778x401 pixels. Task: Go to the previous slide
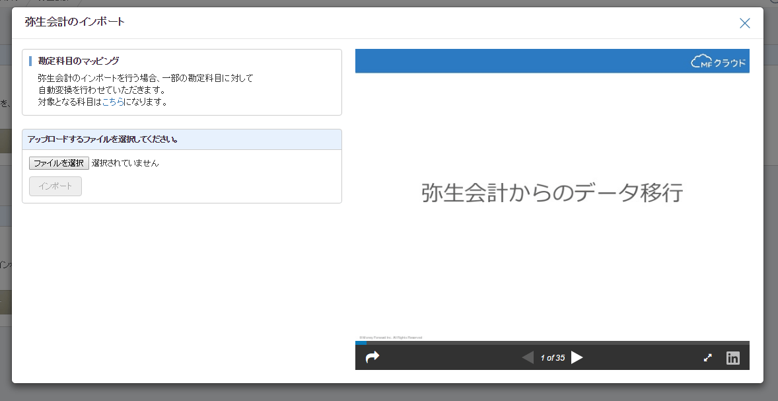click(528, 357)
